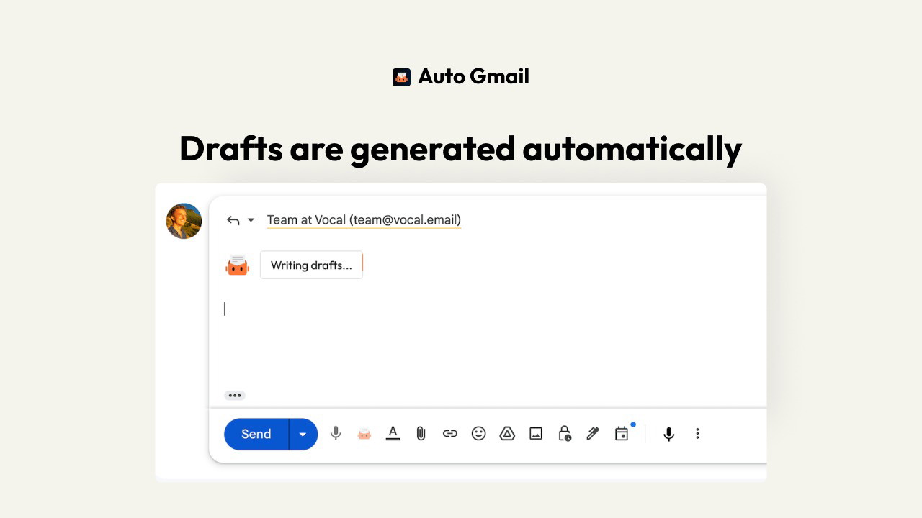Open the send options dropdown arrow
Viewport: 922px width, 518px height.
tap(303, 434)
